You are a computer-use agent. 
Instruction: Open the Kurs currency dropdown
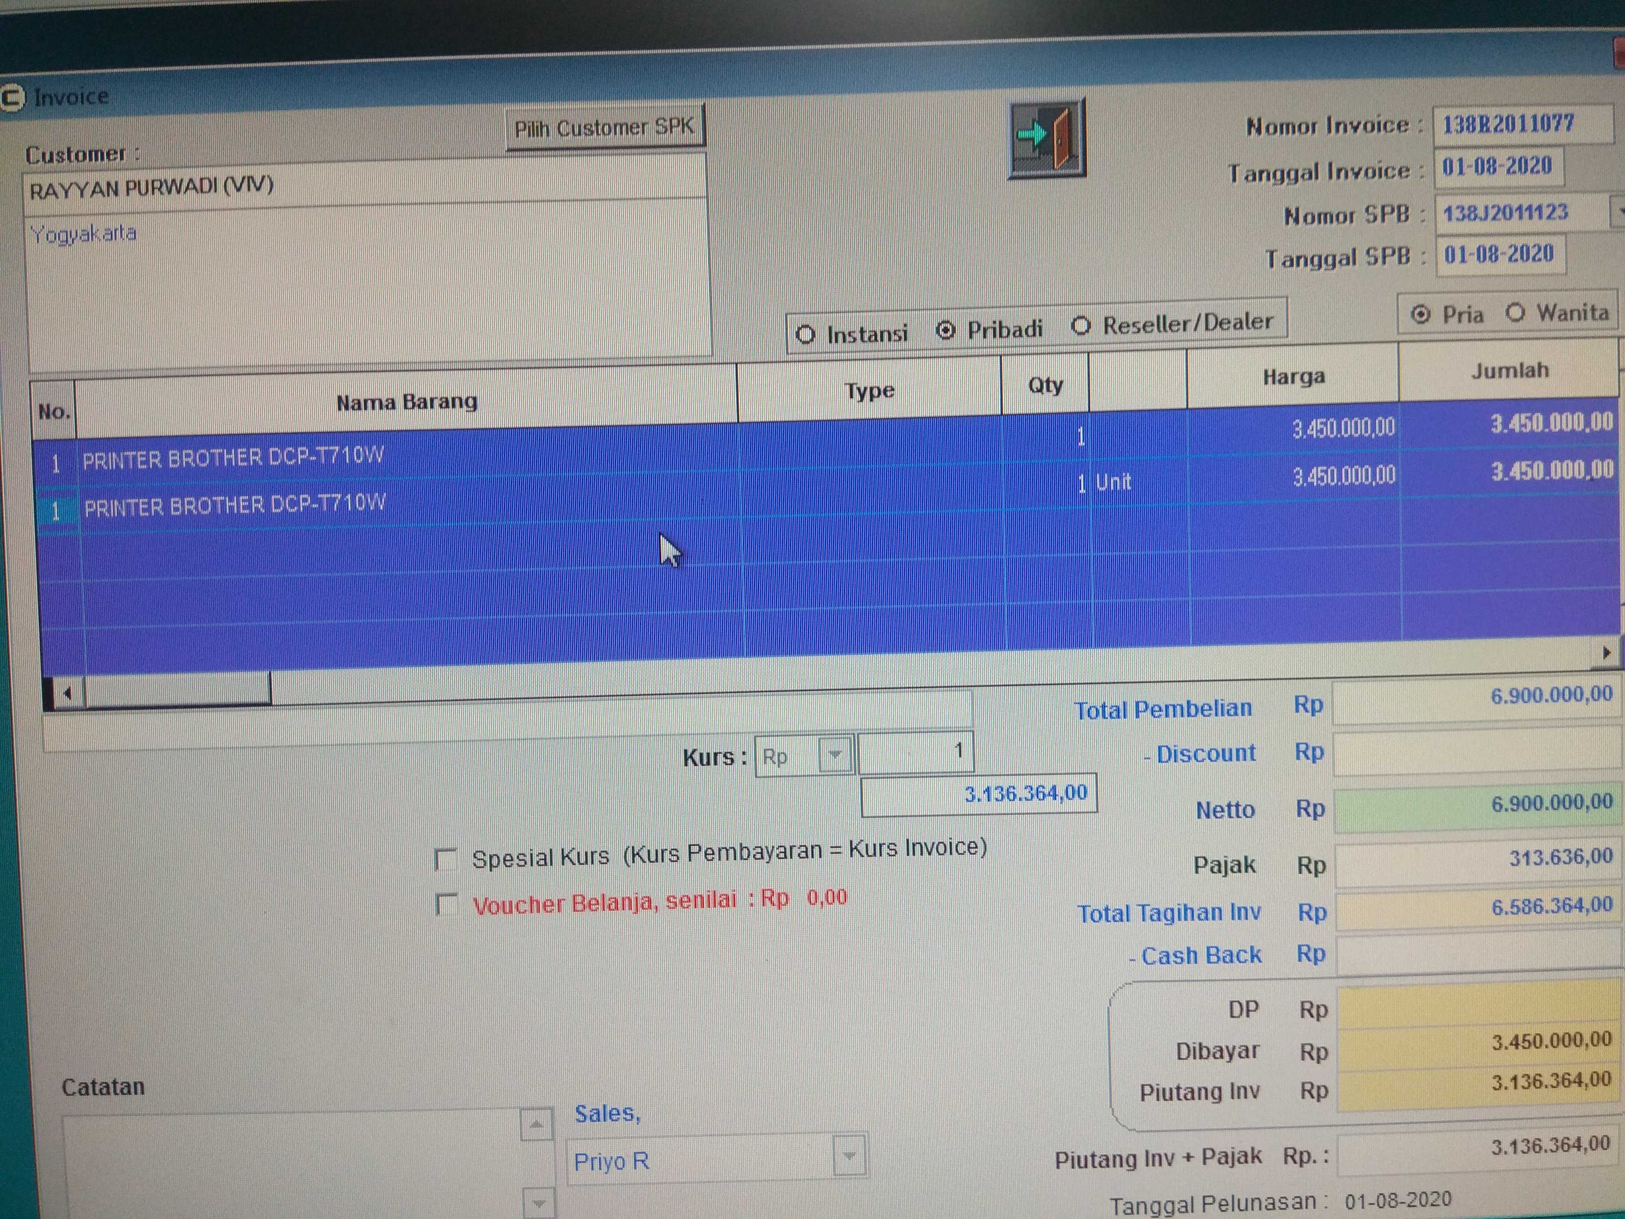(834, 754)
